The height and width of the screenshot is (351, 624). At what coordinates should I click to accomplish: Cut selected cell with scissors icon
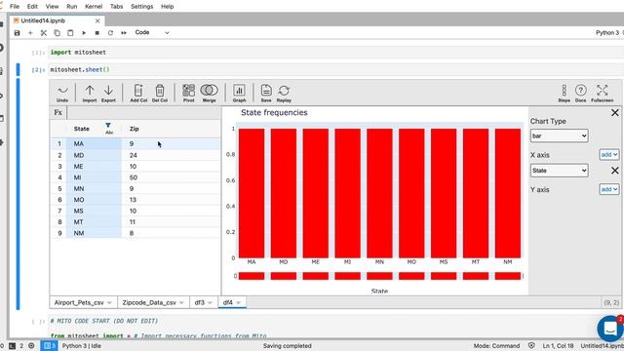pos(44,32)
